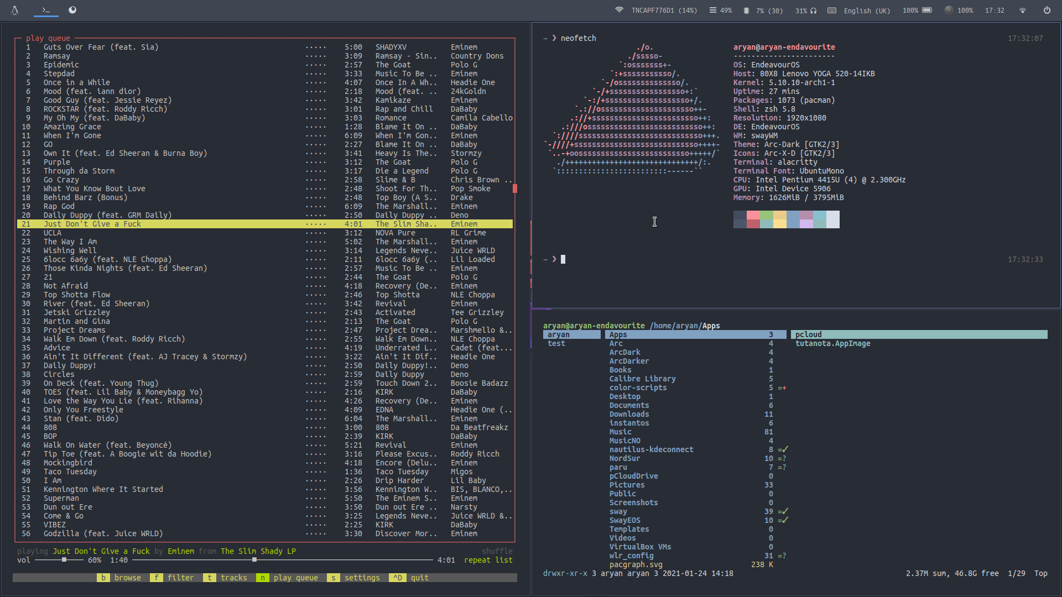The width and height of the screenshot is (1062, 597).
Task: Select track Kennington Where It Started
Action: pyautogui.click(x=265, y=489)
